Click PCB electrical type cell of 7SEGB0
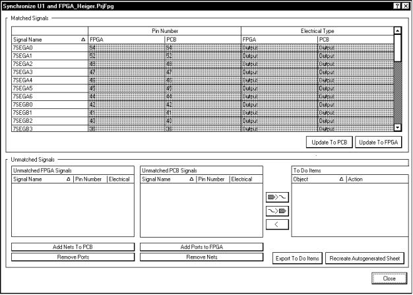Screen dimensions: 413x295 tap(356, 104)
